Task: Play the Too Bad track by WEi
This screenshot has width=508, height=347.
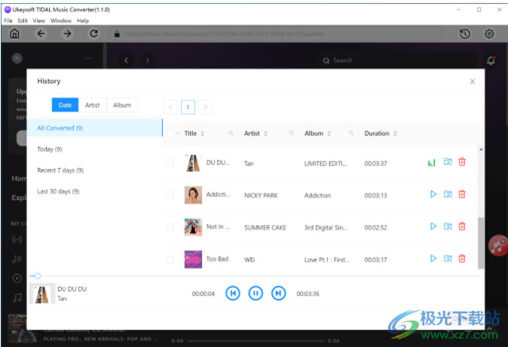Action: (433, 258)
